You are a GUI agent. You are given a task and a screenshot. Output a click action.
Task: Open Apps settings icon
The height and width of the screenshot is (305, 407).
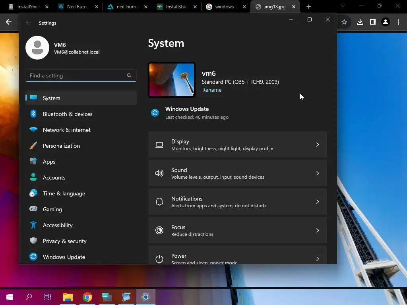click(x=33, y=162)
